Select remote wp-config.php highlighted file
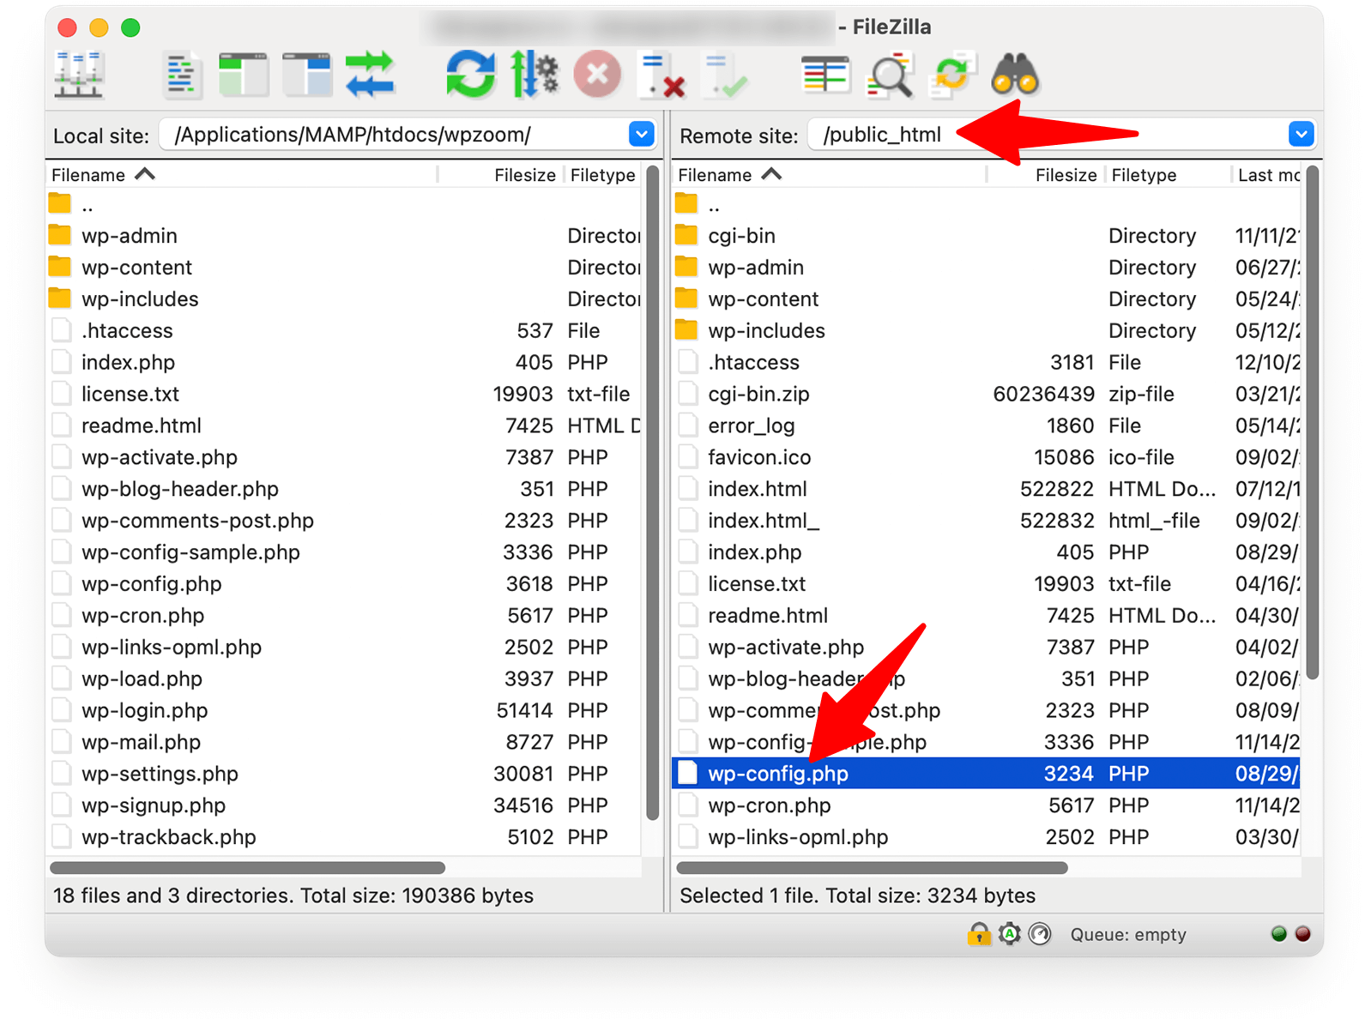1371x1019 pixels. (987, 774)
